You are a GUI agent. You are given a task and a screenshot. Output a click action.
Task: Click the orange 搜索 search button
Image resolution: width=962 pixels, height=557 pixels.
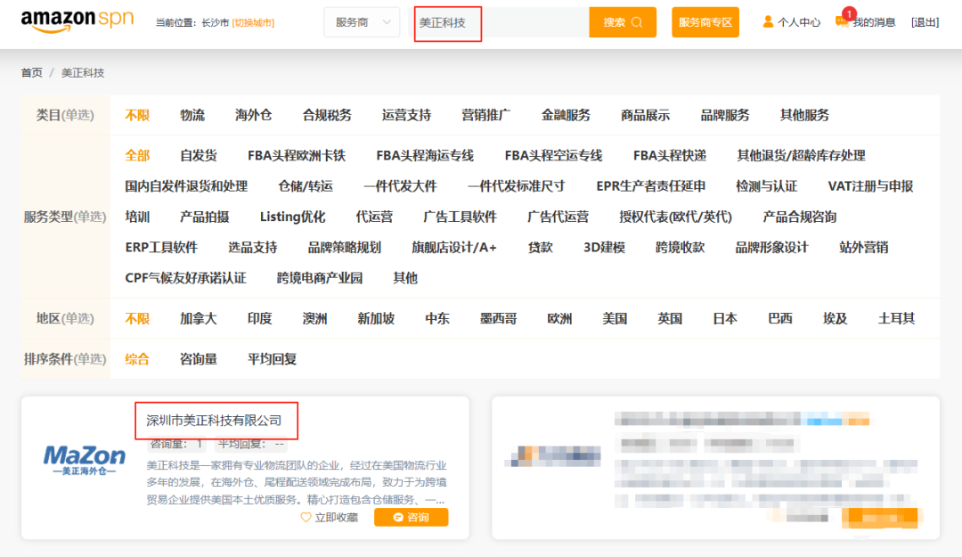(623, 22)
